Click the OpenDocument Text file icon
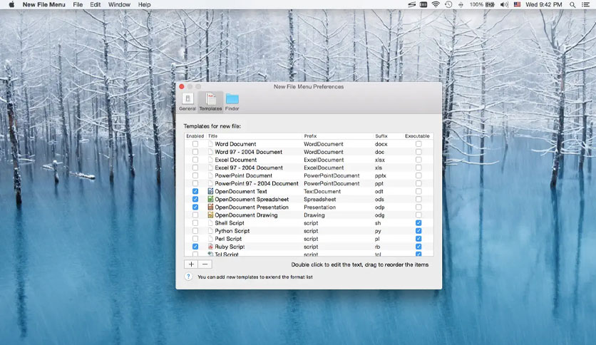This screenshot has height=345, width=596. (x=210, y=192)
